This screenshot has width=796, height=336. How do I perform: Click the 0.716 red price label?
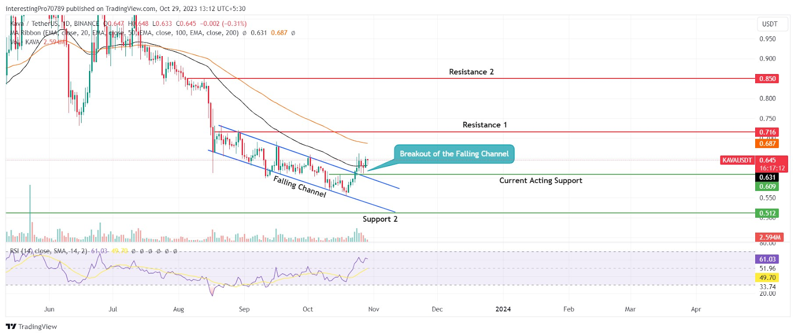(x=767, y=132)
